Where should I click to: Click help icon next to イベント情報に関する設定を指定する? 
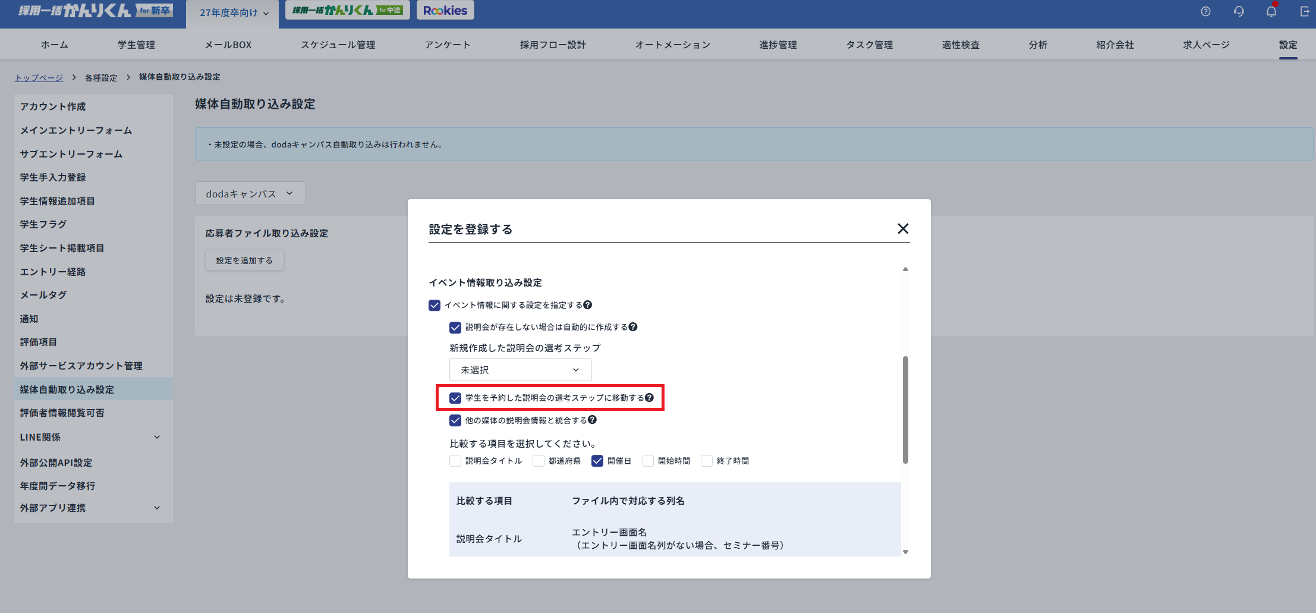[587, 305]
